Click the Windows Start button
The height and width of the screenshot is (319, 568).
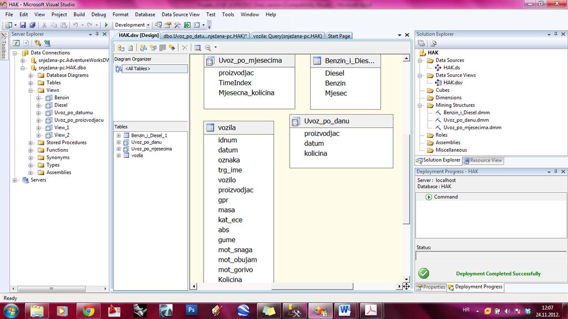click(x=11, y=311)
